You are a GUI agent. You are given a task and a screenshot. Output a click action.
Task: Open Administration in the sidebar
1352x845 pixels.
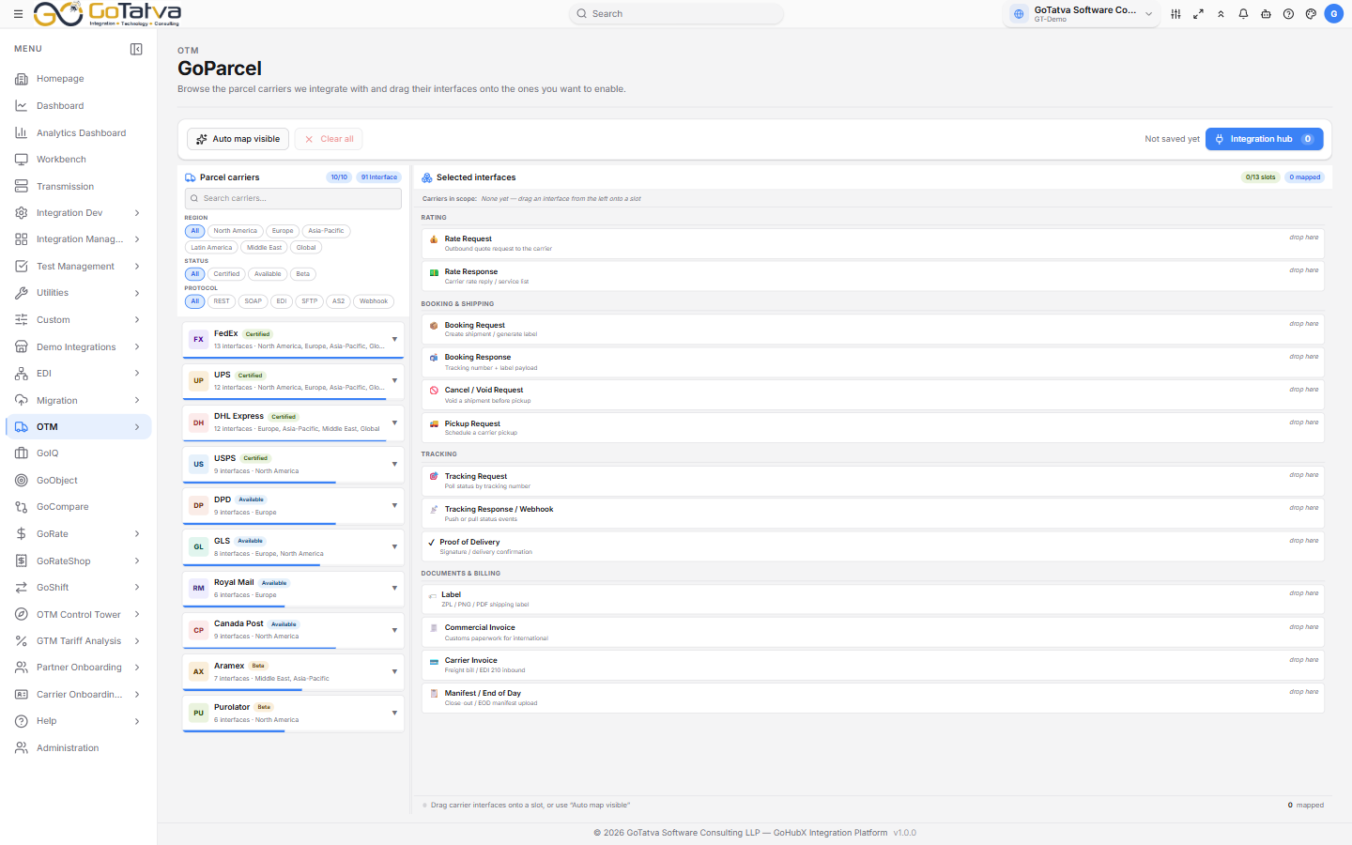tap(79, 748)
